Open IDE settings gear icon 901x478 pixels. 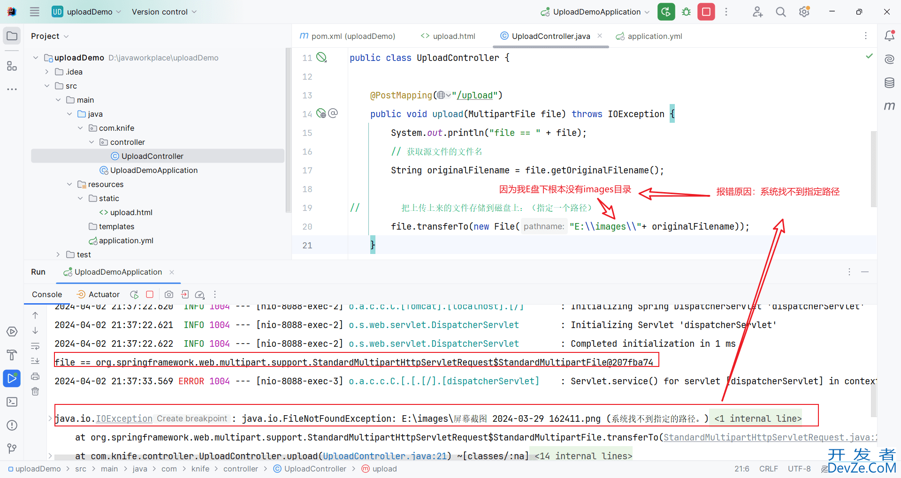[x=804, y=12]
